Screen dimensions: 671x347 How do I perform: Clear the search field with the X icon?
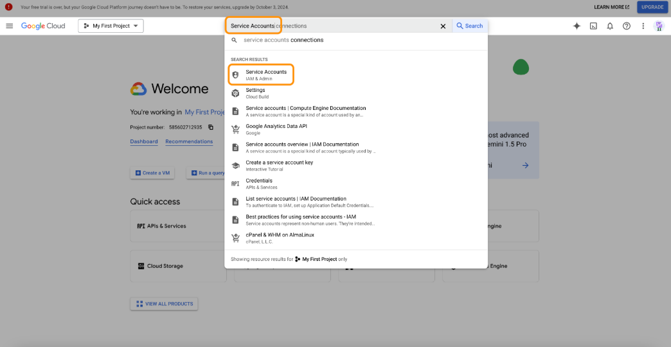[x=443, y=26]
